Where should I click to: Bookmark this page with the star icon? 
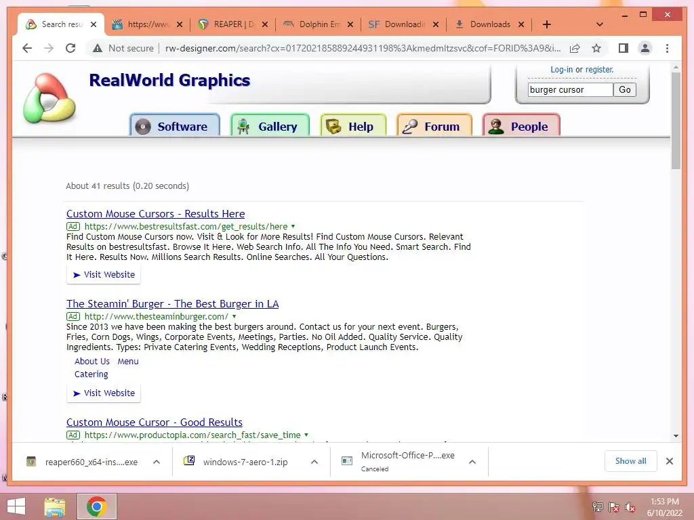click(x=596, y=48)
